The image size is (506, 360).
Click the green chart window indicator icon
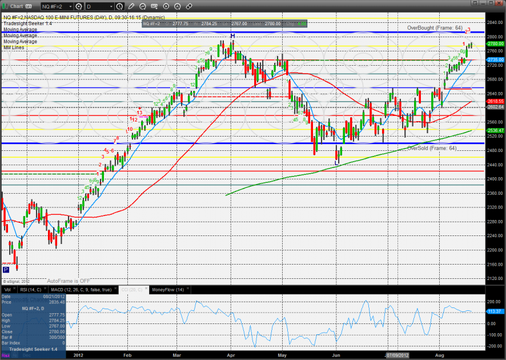(x=5, y=6)
